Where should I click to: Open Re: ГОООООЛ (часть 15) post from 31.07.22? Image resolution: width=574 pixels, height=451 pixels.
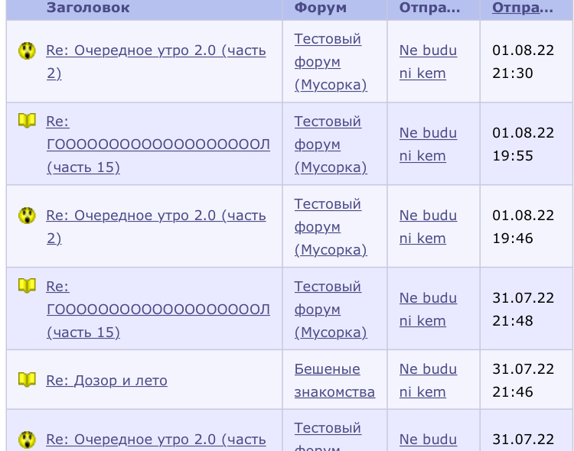click(158, 309)
